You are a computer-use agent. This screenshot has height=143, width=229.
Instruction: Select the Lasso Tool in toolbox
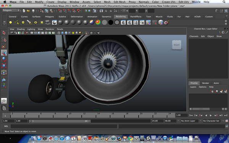click(x=4, y=39)
